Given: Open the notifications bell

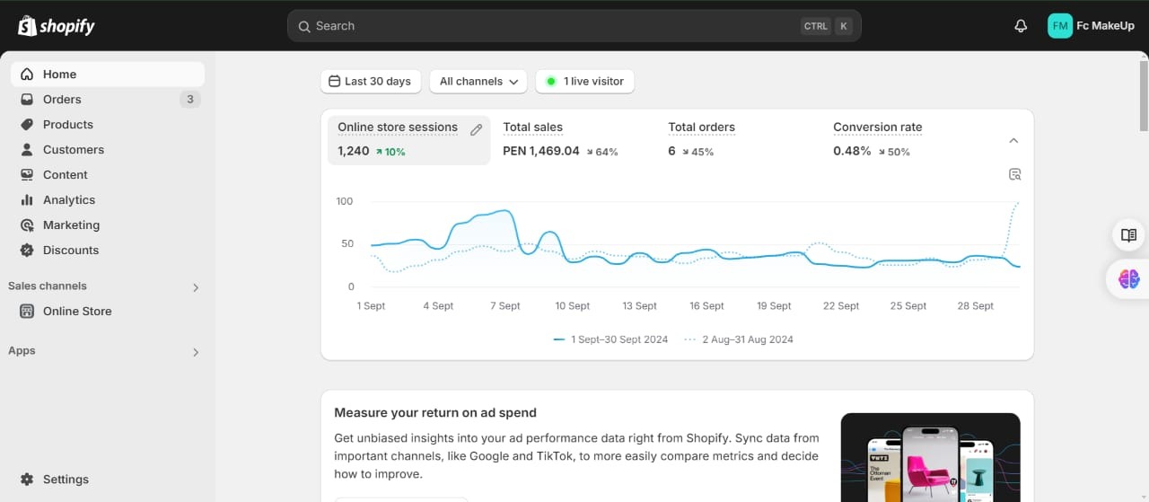Looking at the screenshot, I should (x=1021, y=26).
